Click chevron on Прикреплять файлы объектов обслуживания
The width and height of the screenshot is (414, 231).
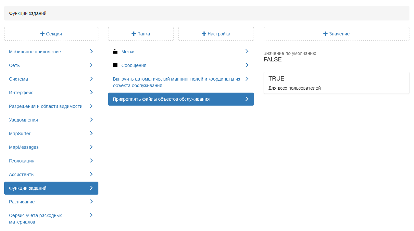[x=247, y=99]
